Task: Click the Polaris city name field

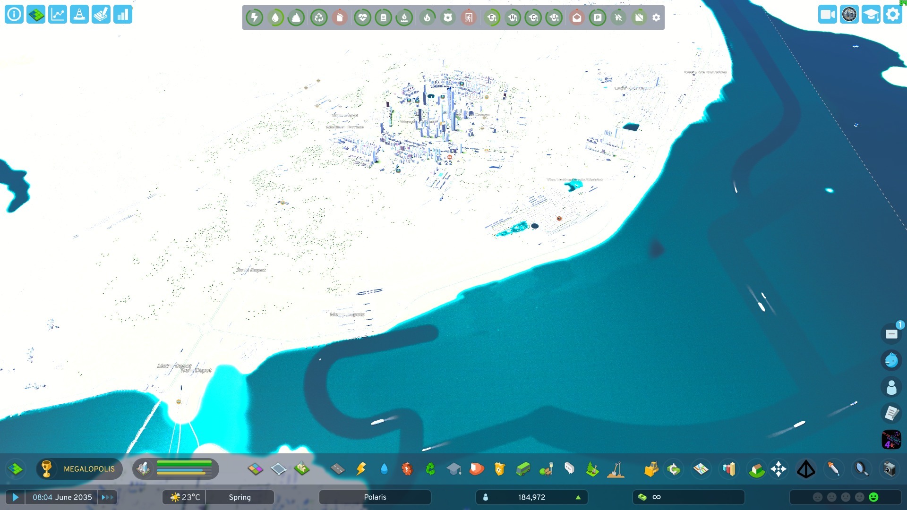Action: [375, 497]
